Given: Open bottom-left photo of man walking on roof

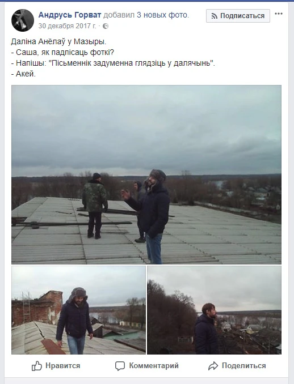Looking at the screenshot, I should coord(78,310).
